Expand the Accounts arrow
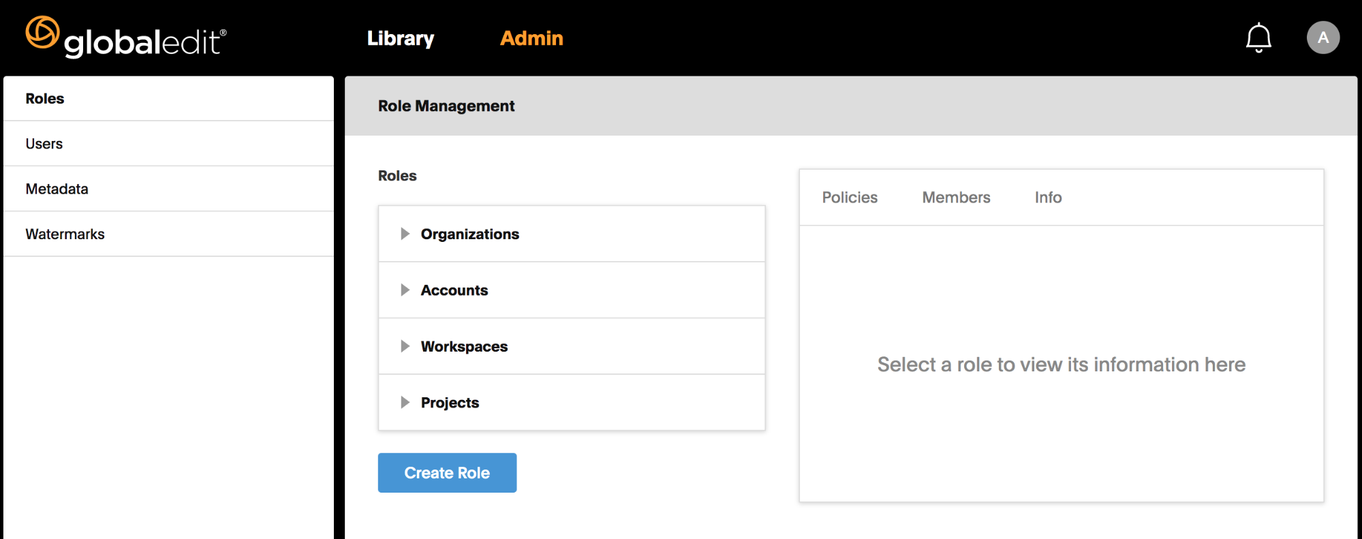 click(405, 290)
